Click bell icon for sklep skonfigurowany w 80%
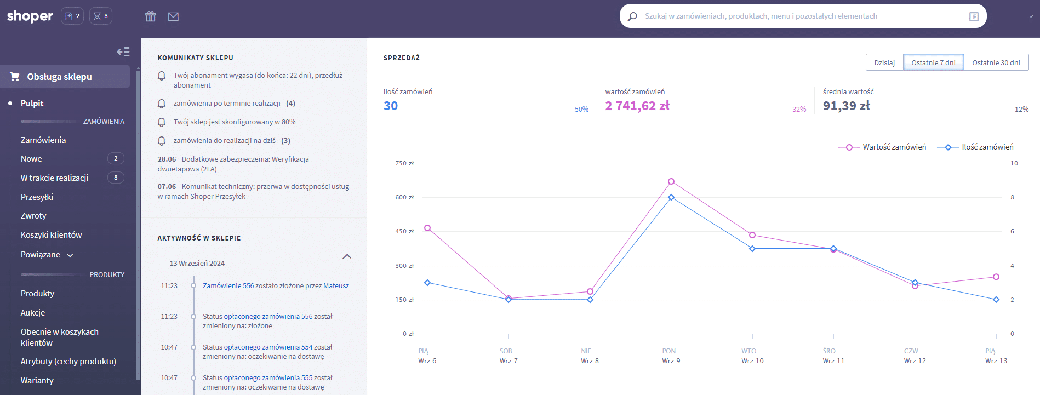This screenshot has width=1040, height=395. coord(162,122)
